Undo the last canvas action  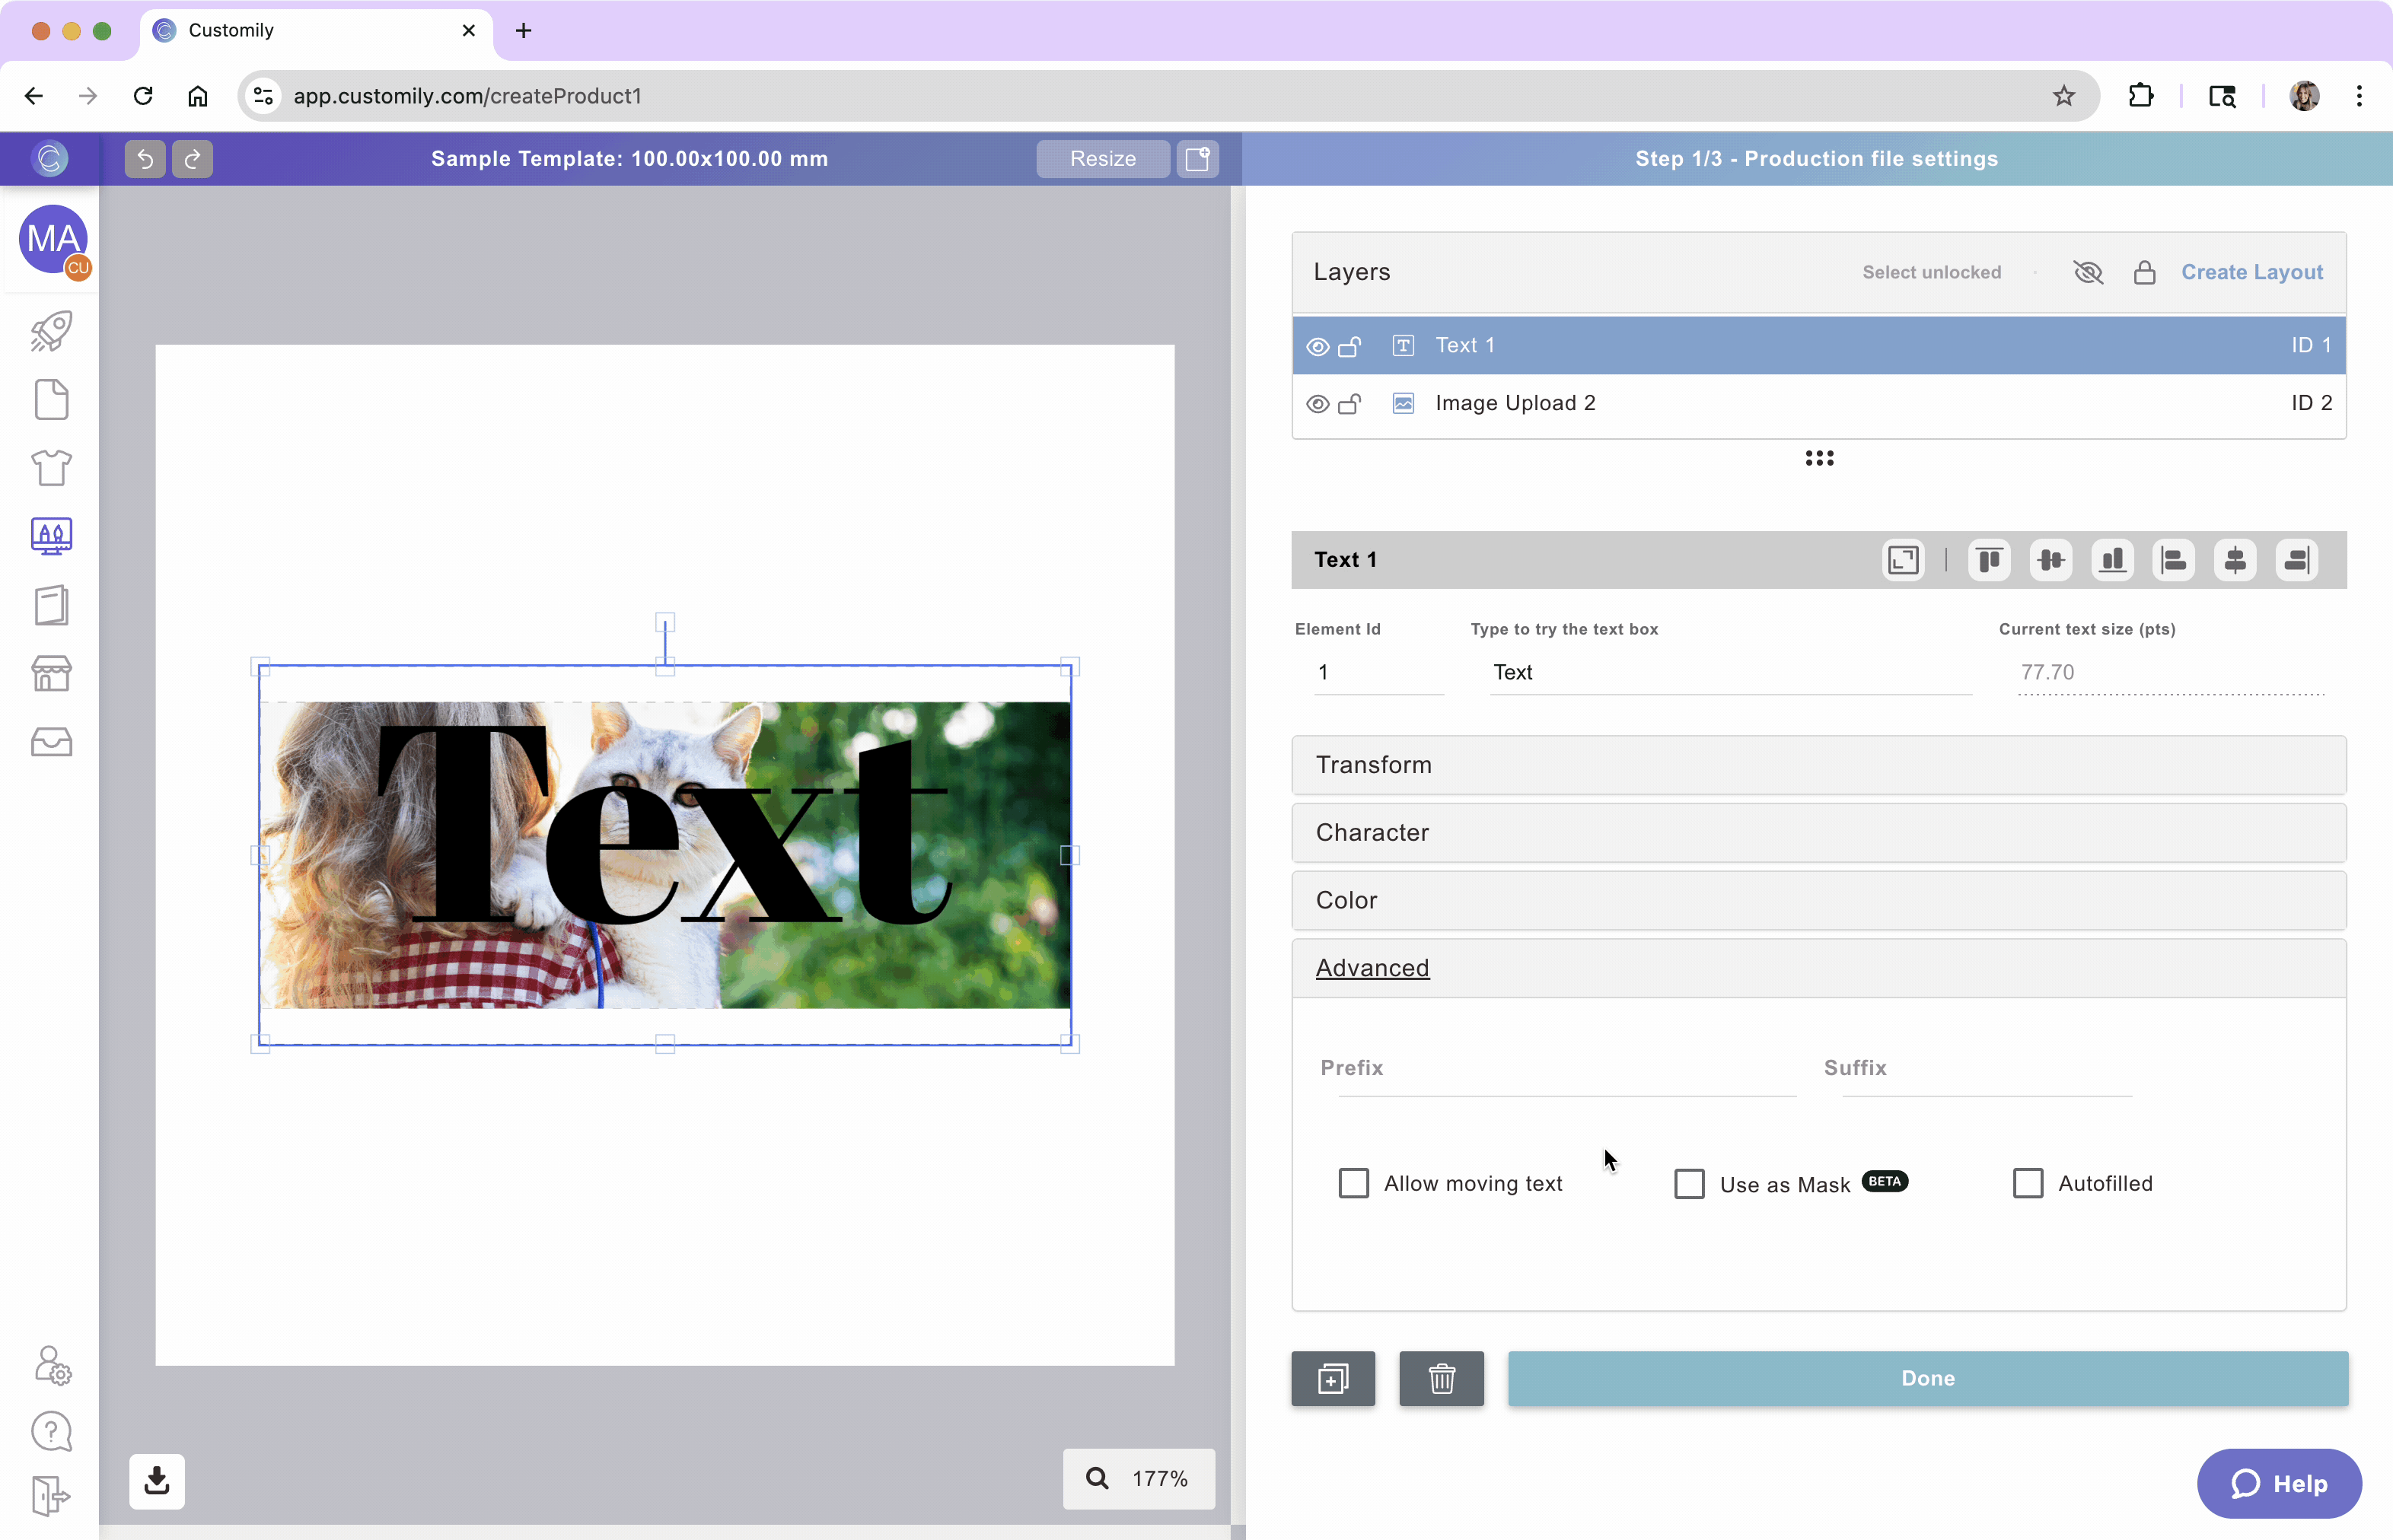[x=145, y=158]
